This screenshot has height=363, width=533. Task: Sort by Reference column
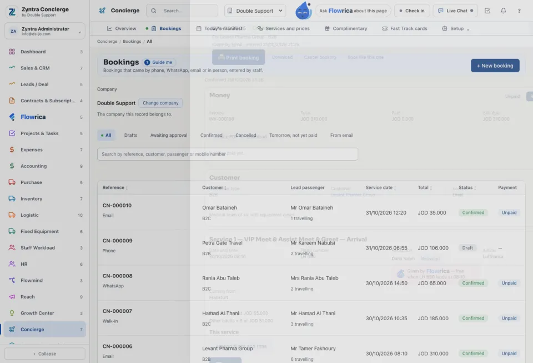click(x=115, y=187)
